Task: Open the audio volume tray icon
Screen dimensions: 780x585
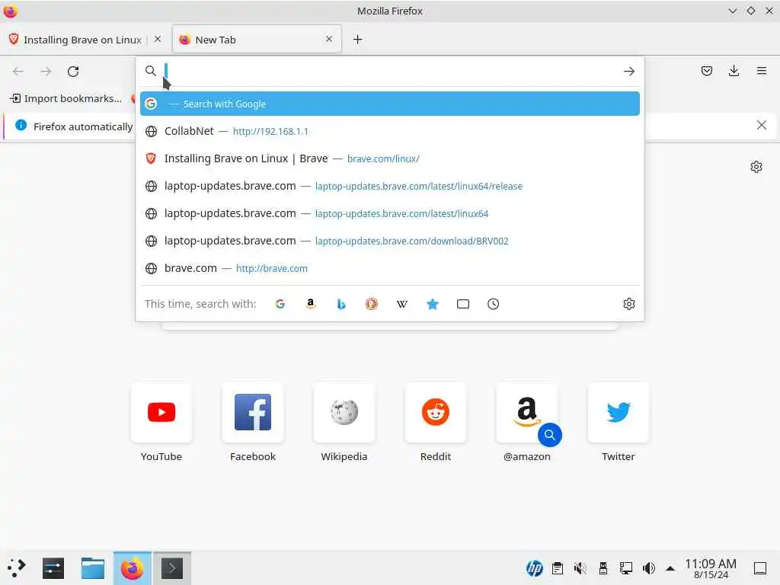Action: point(649,568)
